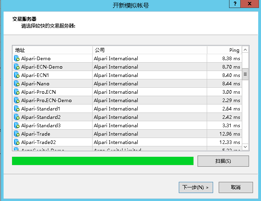This screenshot has width=261, height=201.
Task: Select the Alpari-Standard3 server name
Action: pos(41,126)
